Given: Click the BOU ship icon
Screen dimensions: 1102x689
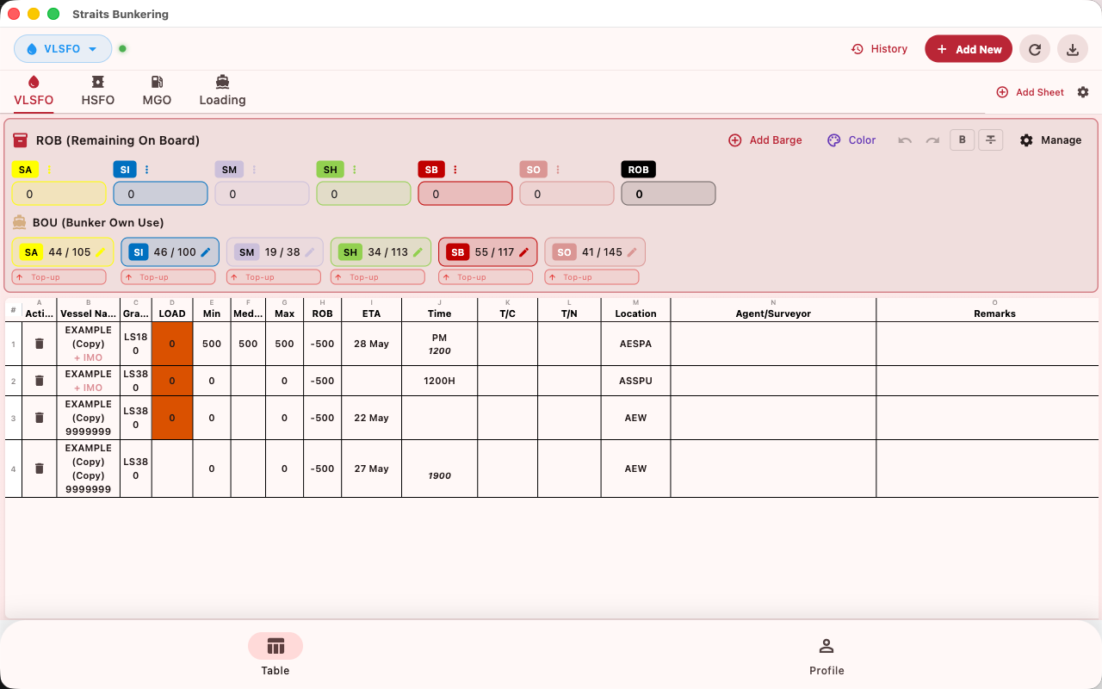Looking at the screenshot, I should (x=19, y=222).
